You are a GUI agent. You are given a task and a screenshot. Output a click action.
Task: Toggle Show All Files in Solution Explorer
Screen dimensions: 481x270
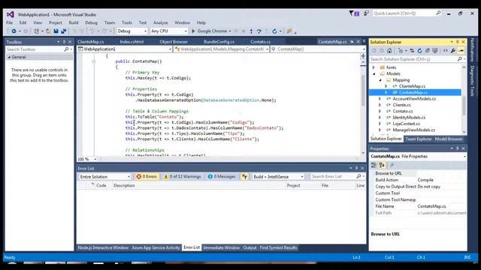pos(435,51)
